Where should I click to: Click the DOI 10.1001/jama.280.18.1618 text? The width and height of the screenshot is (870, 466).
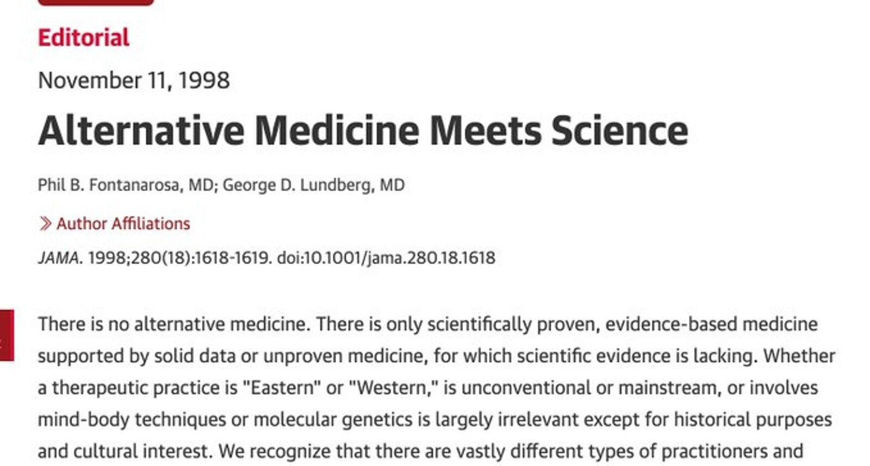coord(386,257)
